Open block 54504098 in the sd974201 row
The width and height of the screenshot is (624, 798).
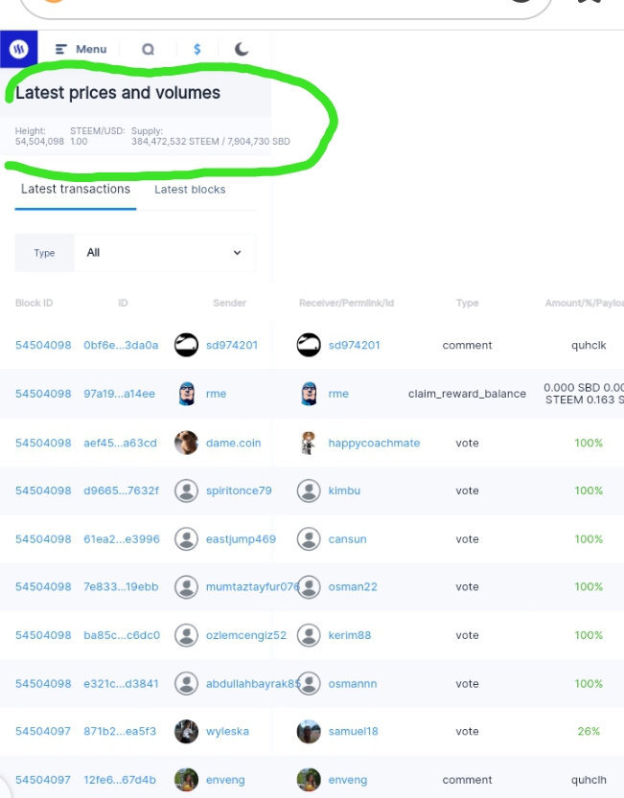click(43, 345)
